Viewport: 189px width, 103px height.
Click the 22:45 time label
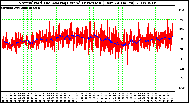click(164, 97)
